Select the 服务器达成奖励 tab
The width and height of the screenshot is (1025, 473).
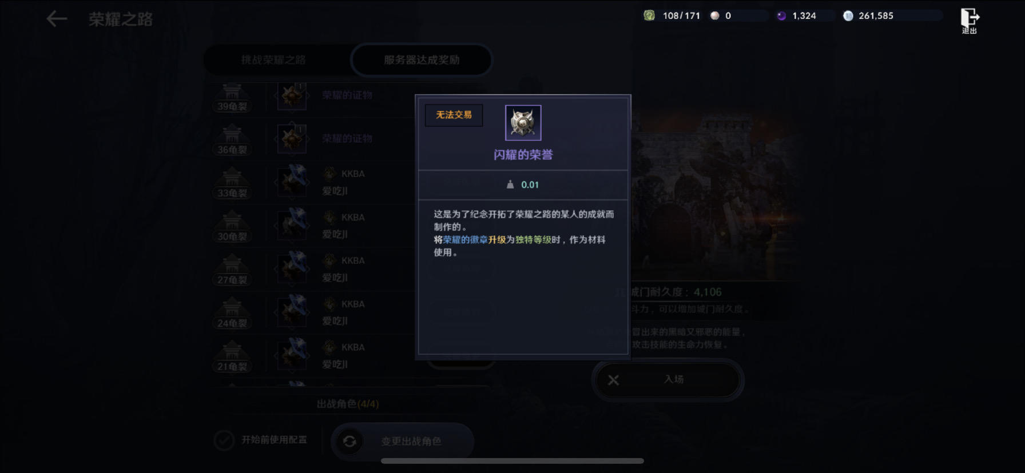tap(422, 59)
